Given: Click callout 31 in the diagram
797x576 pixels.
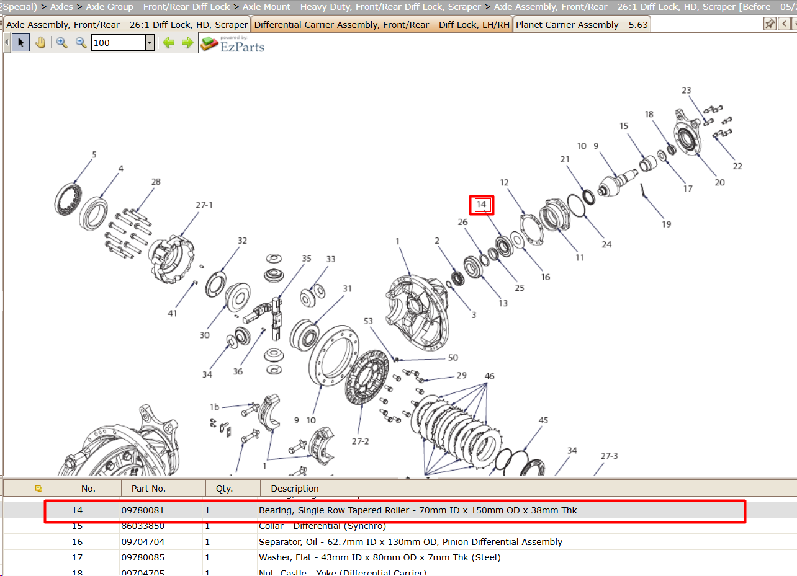Looking at the screenshot, I should (x=347, y=288).
